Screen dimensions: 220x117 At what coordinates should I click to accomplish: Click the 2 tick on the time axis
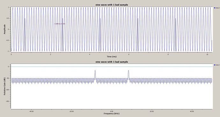[50, 54]
